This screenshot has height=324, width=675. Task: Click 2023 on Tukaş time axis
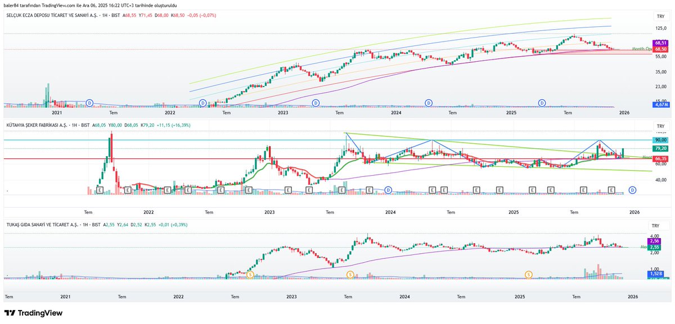(291, 296)
